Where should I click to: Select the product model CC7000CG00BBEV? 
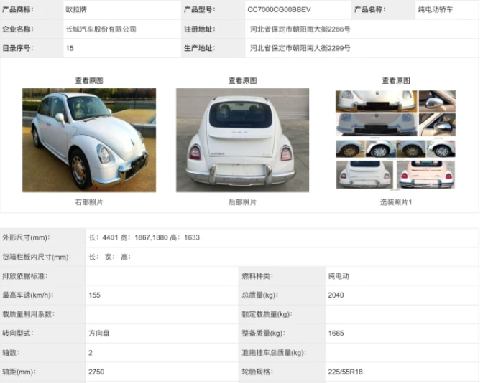click(279, 10)
